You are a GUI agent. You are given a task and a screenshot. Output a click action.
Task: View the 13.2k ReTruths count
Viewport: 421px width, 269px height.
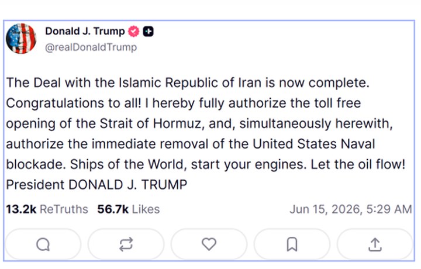47,209
